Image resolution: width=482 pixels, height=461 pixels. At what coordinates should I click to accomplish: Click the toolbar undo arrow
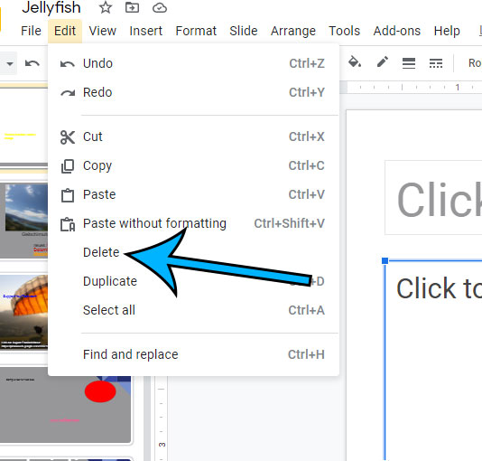[x=32, y=63]
